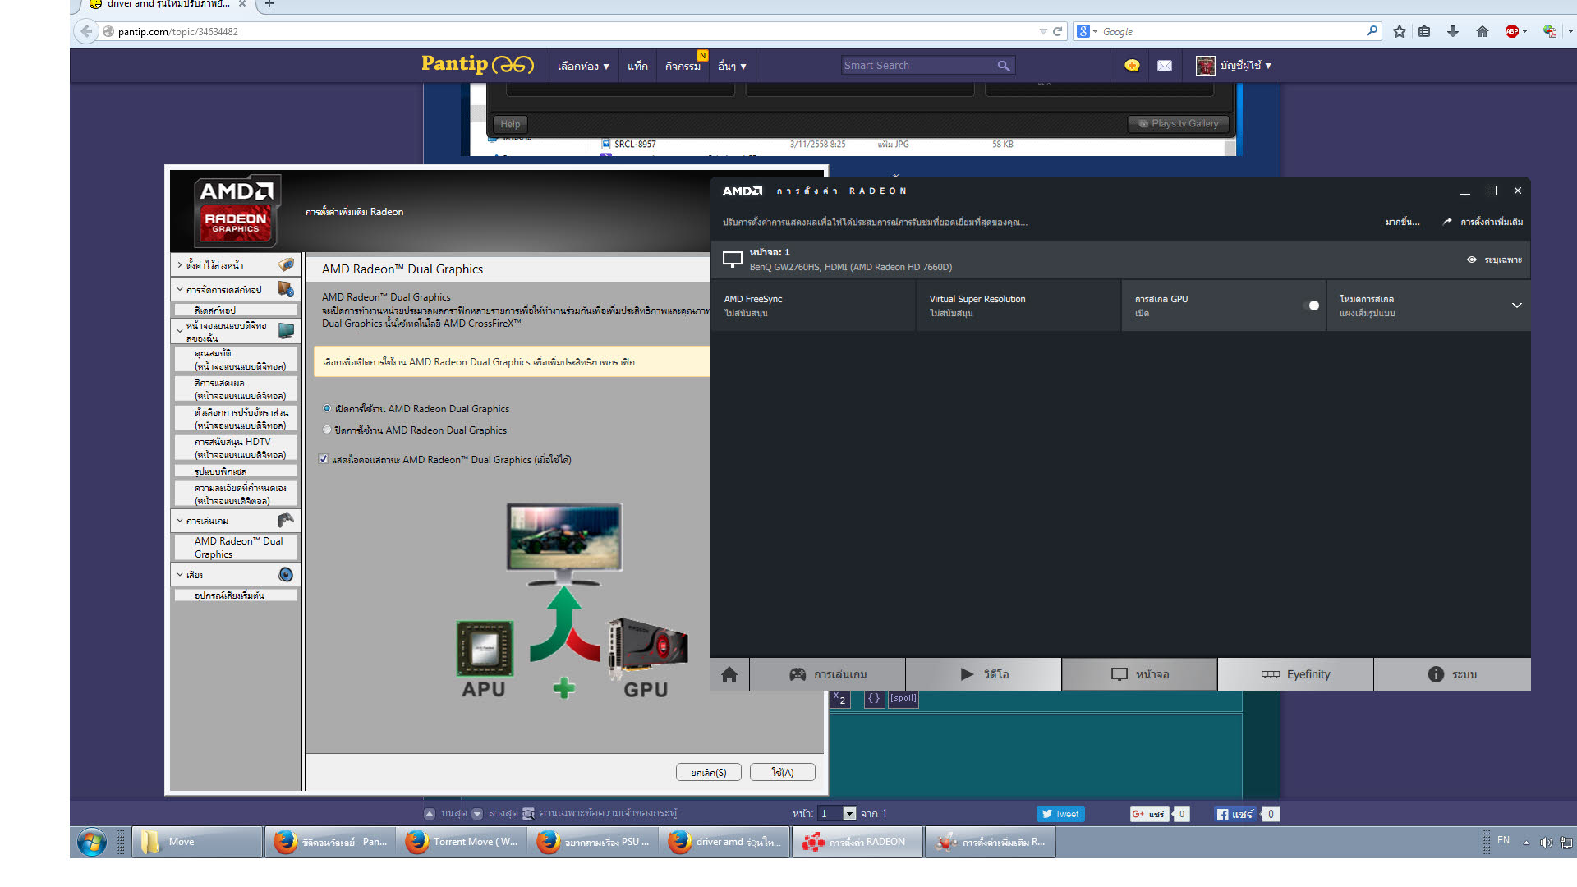Open the Firefox bookmarks list icon
The image size is (1577, 887).
pyautogui.click(x=1424, y=31)
